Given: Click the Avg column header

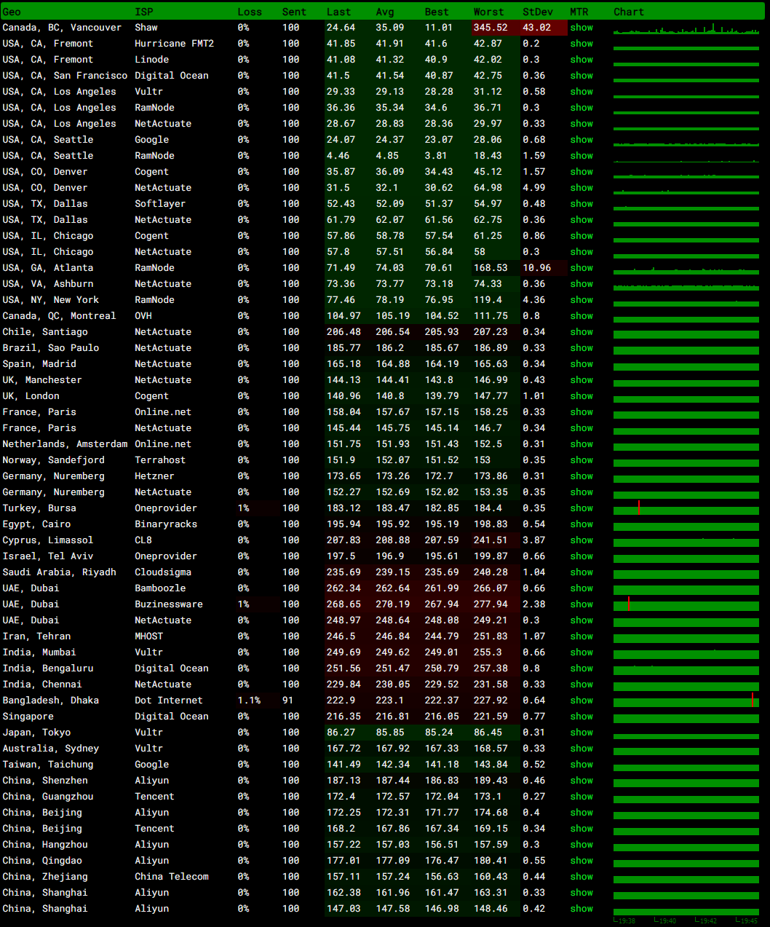Looking at the screenshot, I should [384, 12].
